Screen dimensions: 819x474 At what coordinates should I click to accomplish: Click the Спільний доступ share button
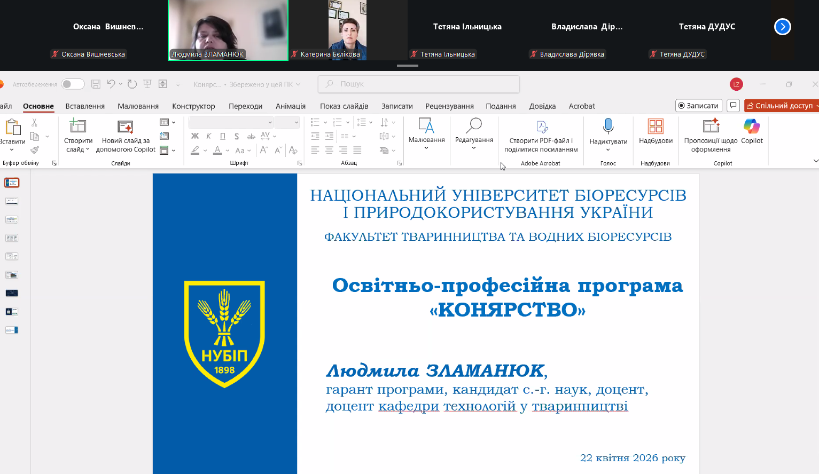(781, 106)
